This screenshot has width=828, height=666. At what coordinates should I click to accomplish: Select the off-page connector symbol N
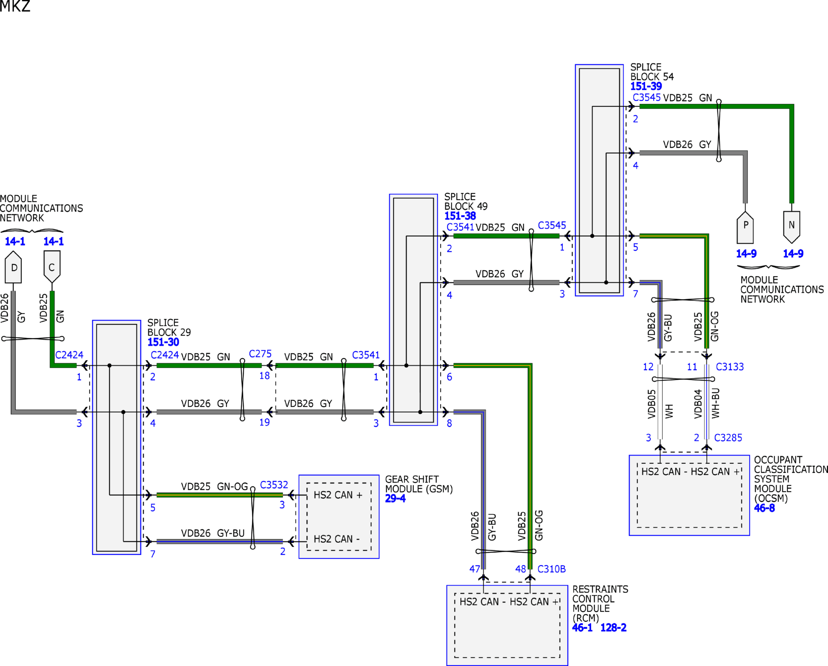click(792, 227)
